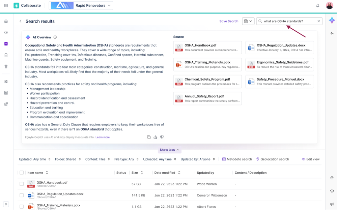Open the Content: Files filter
337x210 pixels.
(x=97, y=159)
